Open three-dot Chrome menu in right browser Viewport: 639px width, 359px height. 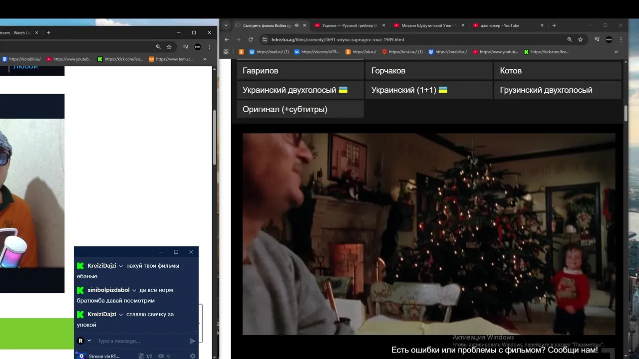pos(621,39)
